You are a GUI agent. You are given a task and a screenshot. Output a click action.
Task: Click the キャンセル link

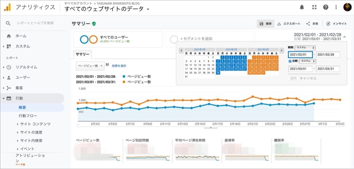point(308,78)
